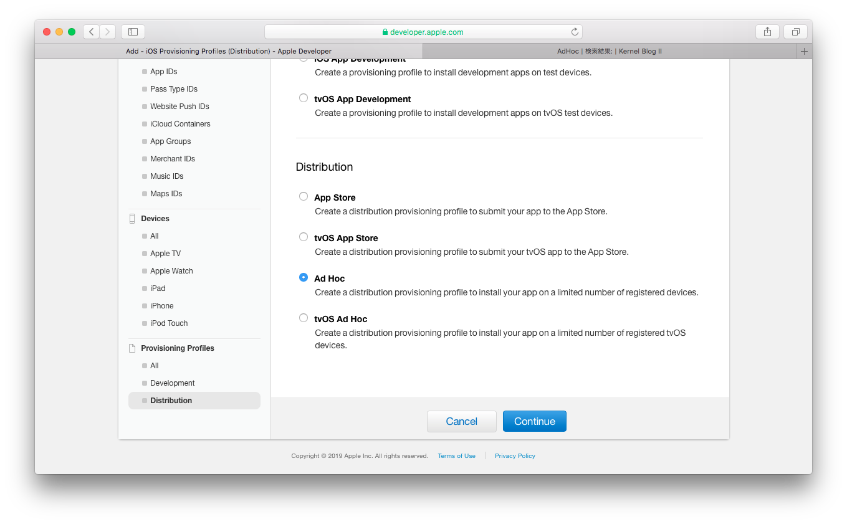This screenshot has height=524, width=847.
Task: Switch to the Apple Developer provisioning tab
Action: 229,51
